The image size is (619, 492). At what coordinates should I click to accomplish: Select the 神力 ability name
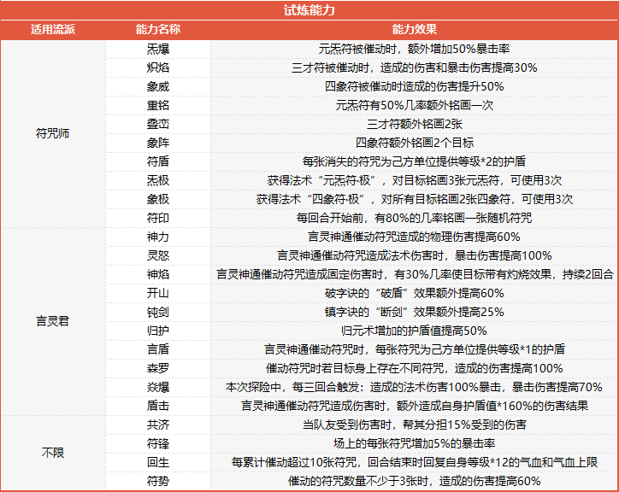coord(158,237)
